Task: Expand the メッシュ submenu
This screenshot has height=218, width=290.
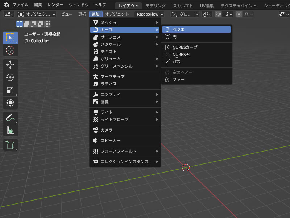Action: [125, 23]
